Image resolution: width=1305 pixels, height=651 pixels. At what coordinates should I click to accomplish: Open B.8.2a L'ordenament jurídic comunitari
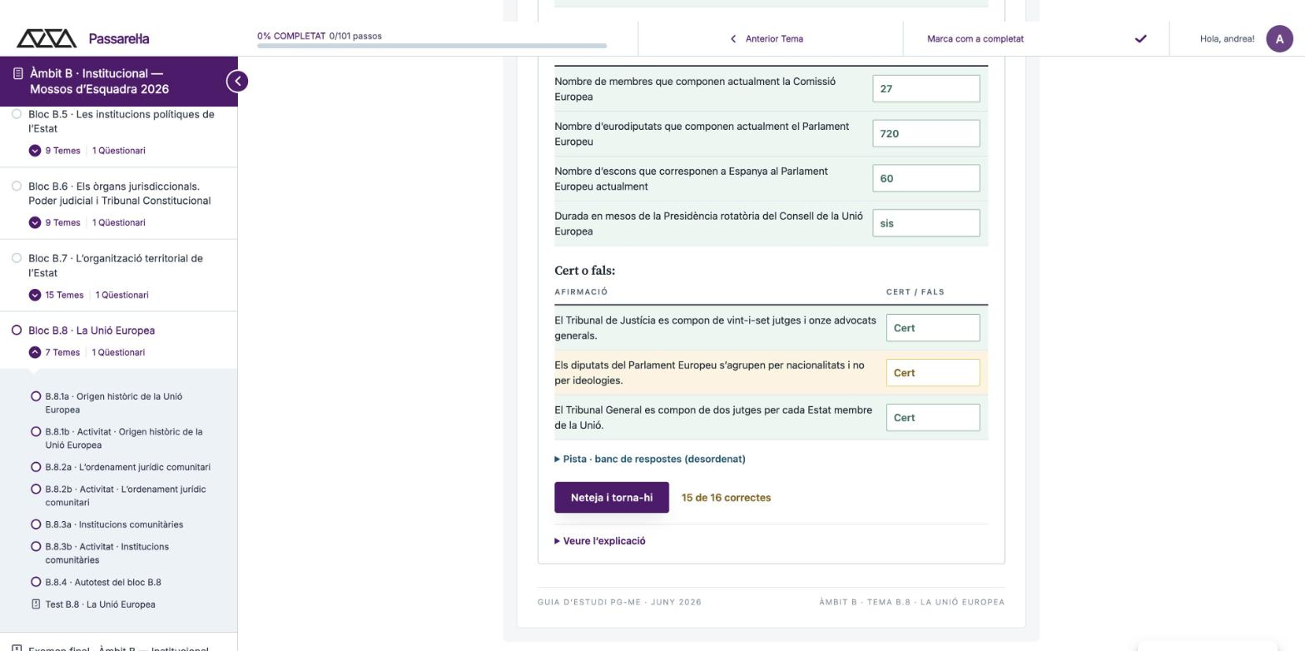click(x=128, y=467)
